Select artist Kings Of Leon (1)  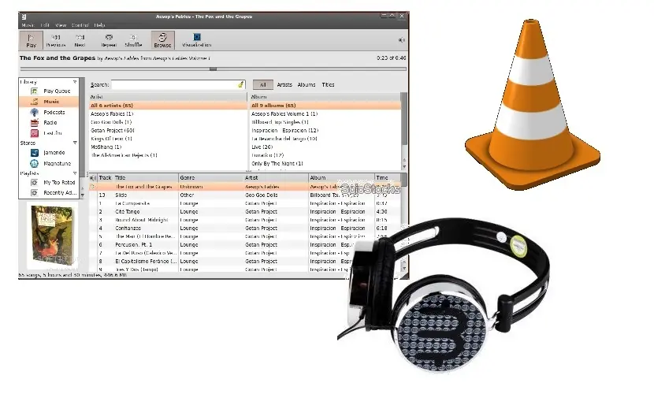tap(168, 139)
